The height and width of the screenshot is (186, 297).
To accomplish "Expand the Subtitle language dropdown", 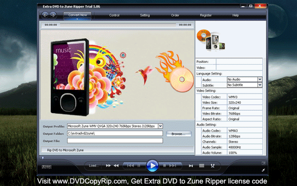I will click(260, 85).
